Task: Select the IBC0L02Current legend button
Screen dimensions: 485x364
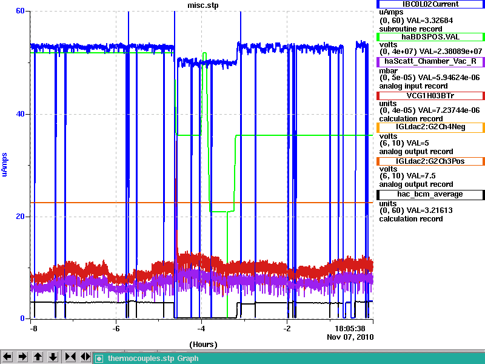Action: 430,4
